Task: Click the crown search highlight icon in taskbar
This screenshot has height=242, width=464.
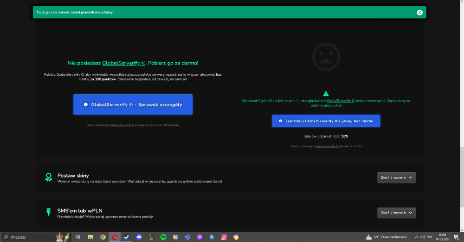Action: (x=63, y=237)
